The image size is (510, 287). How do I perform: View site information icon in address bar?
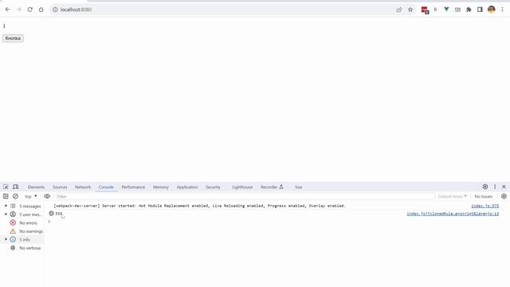tap(55, 10)
